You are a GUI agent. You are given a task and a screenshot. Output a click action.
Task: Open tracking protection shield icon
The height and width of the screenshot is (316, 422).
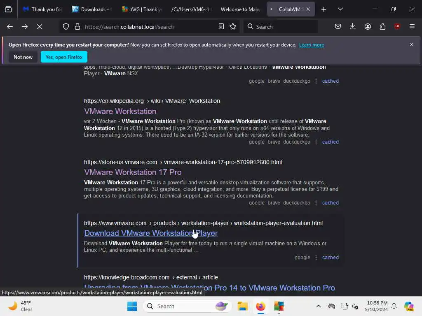(66, 27)
